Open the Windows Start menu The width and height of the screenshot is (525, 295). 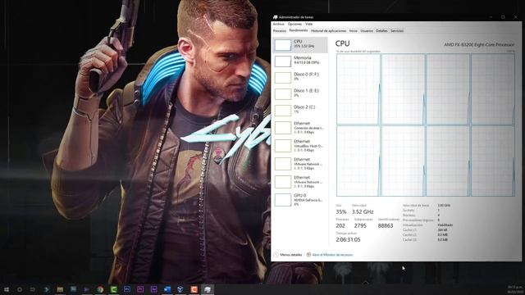click(x=6, y=289)
